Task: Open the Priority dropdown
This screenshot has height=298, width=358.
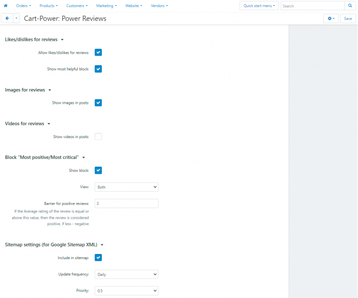Action: pyautogui.click(x=126, y=291)
